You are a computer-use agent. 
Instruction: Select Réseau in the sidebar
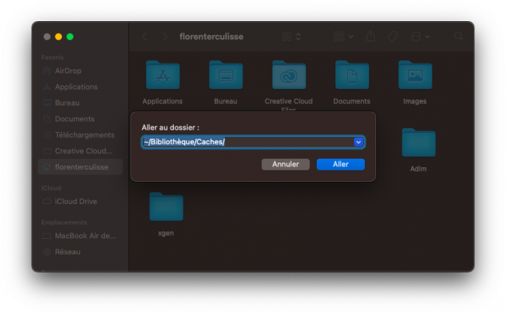tap(80, 252)
